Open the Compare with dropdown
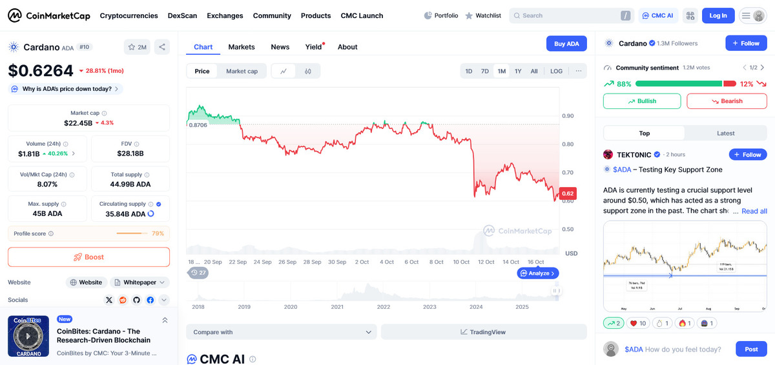 pyautogui.click(x=281, y=332)
